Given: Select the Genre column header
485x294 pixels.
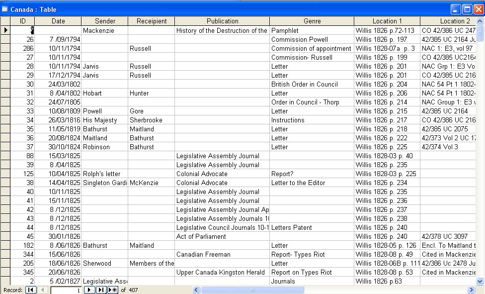Looking at the screenshot, I should (x=312, y=21).
